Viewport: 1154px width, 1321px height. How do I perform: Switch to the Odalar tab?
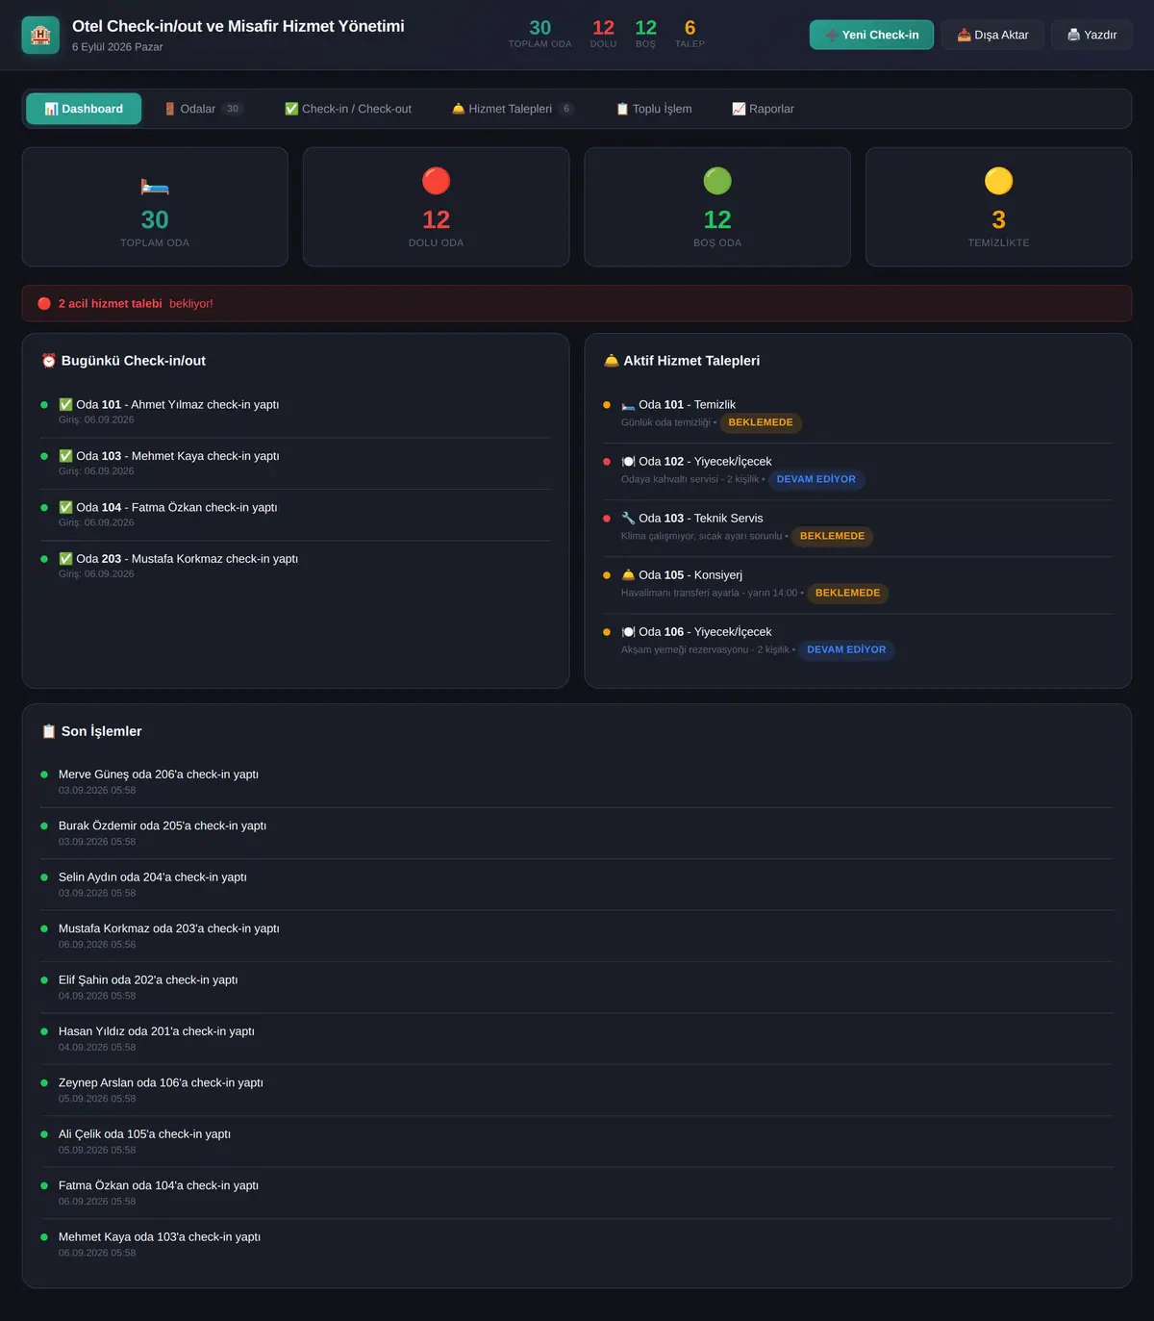pos(203,109)
